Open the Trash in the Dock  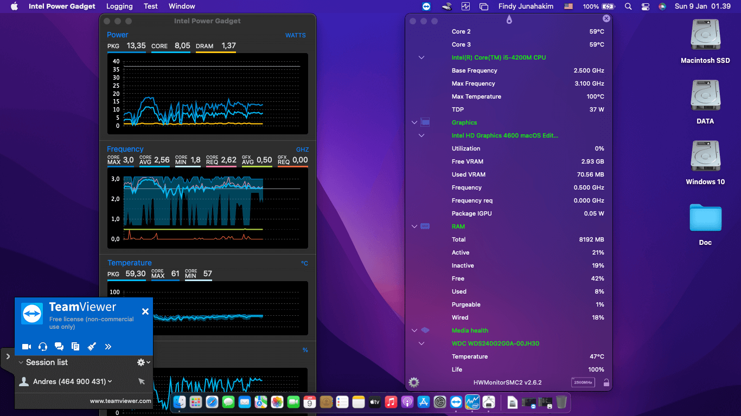561,402
